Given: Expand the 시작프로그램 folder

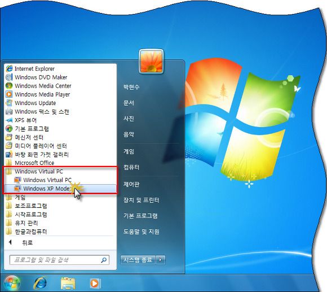Looking at the screenshot, I should [x=26, y=214].
